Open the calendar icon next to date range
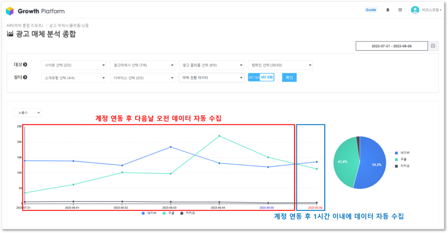Image resolution: width=448 pixels, height=233 pixels. (433, 46)
